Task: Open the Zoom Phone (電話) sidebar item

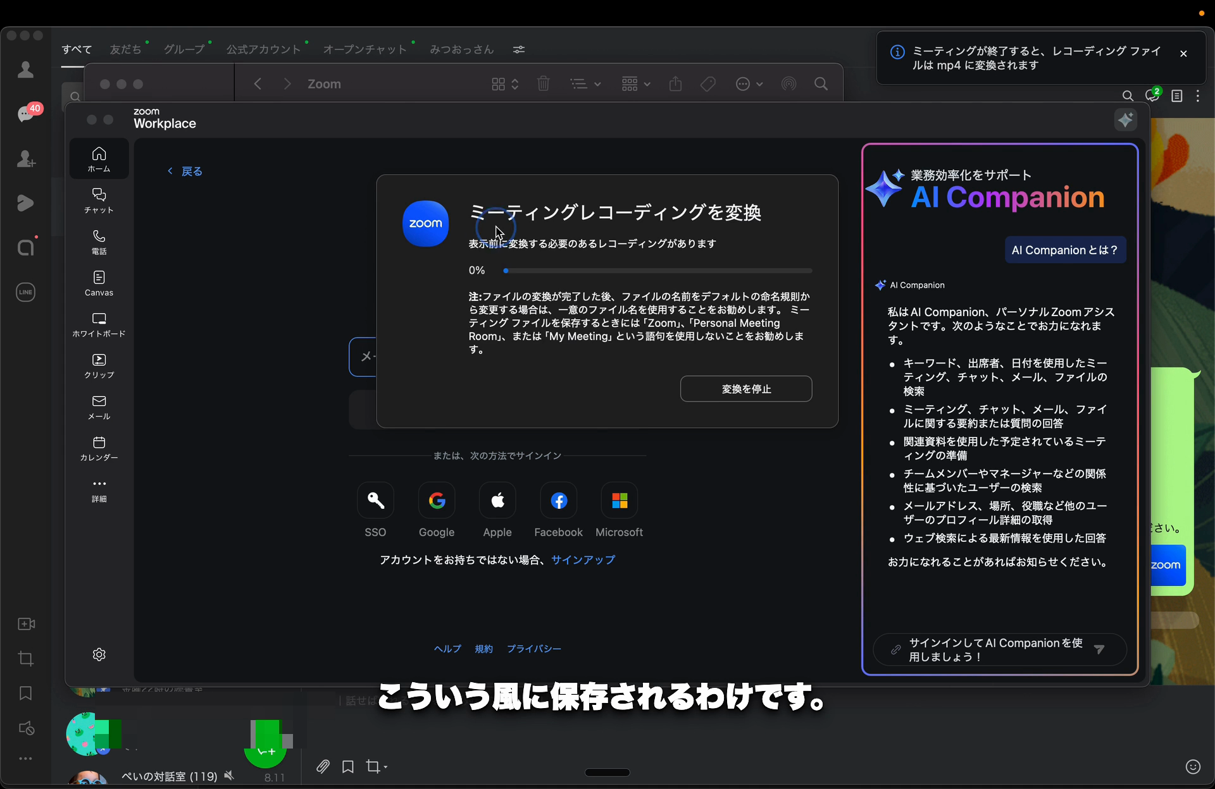Action: click(99, 242)
